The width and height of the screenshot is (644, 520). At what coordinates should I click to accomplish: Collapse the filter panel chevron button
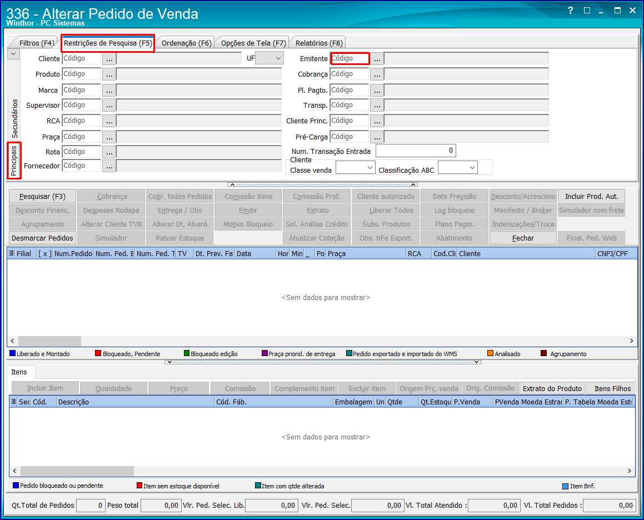point(13,54)
